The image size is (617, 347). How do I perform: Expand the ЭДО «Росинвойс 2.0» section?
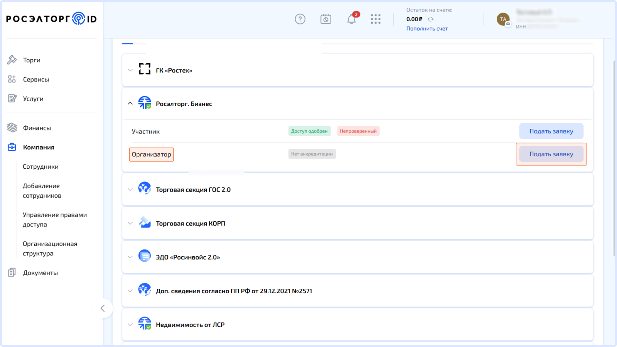click(130, 257)
